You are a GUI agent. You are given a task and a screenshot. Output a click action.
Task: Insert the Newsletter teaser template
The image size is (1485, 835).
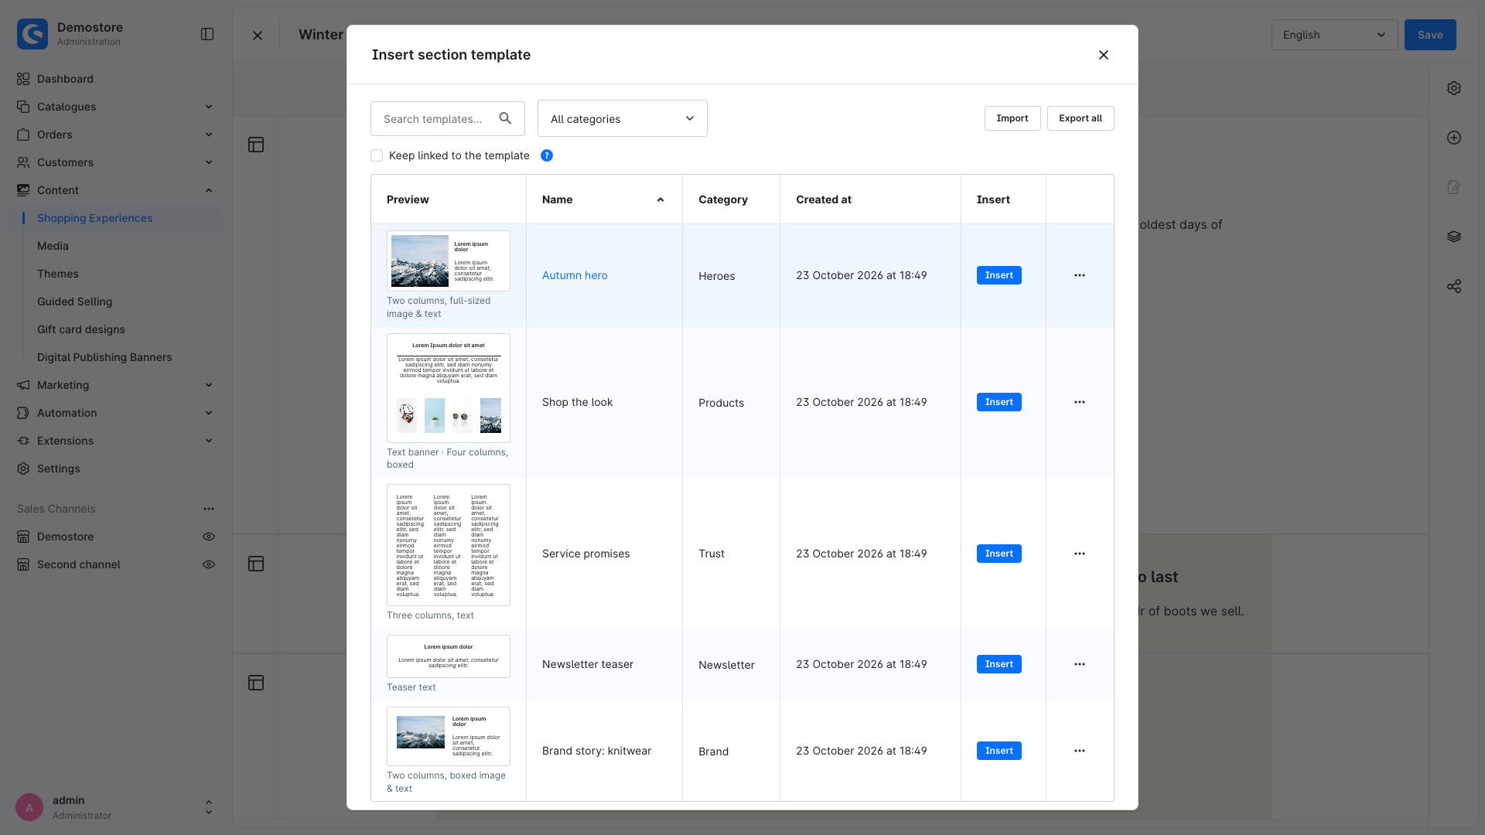(x=999, y=664)
